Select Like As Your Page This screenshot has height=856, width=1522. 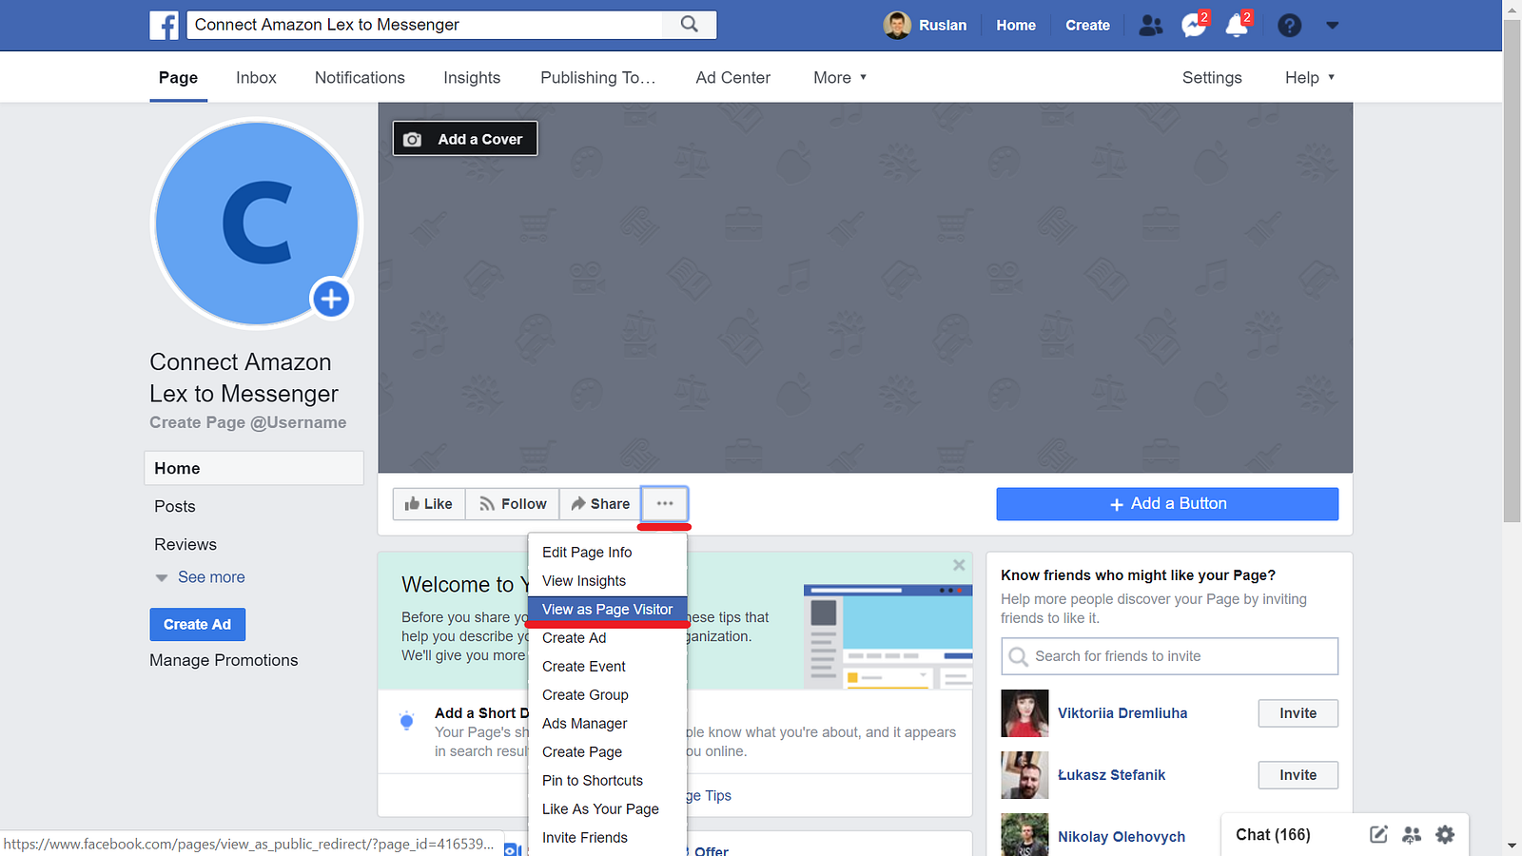tap(607, 809)
